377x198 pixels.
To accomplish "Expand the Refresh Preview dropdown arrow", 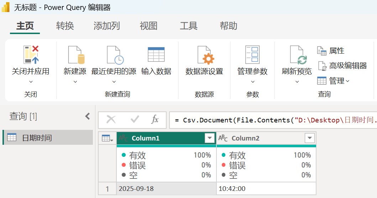I will [x=297, y=82].
